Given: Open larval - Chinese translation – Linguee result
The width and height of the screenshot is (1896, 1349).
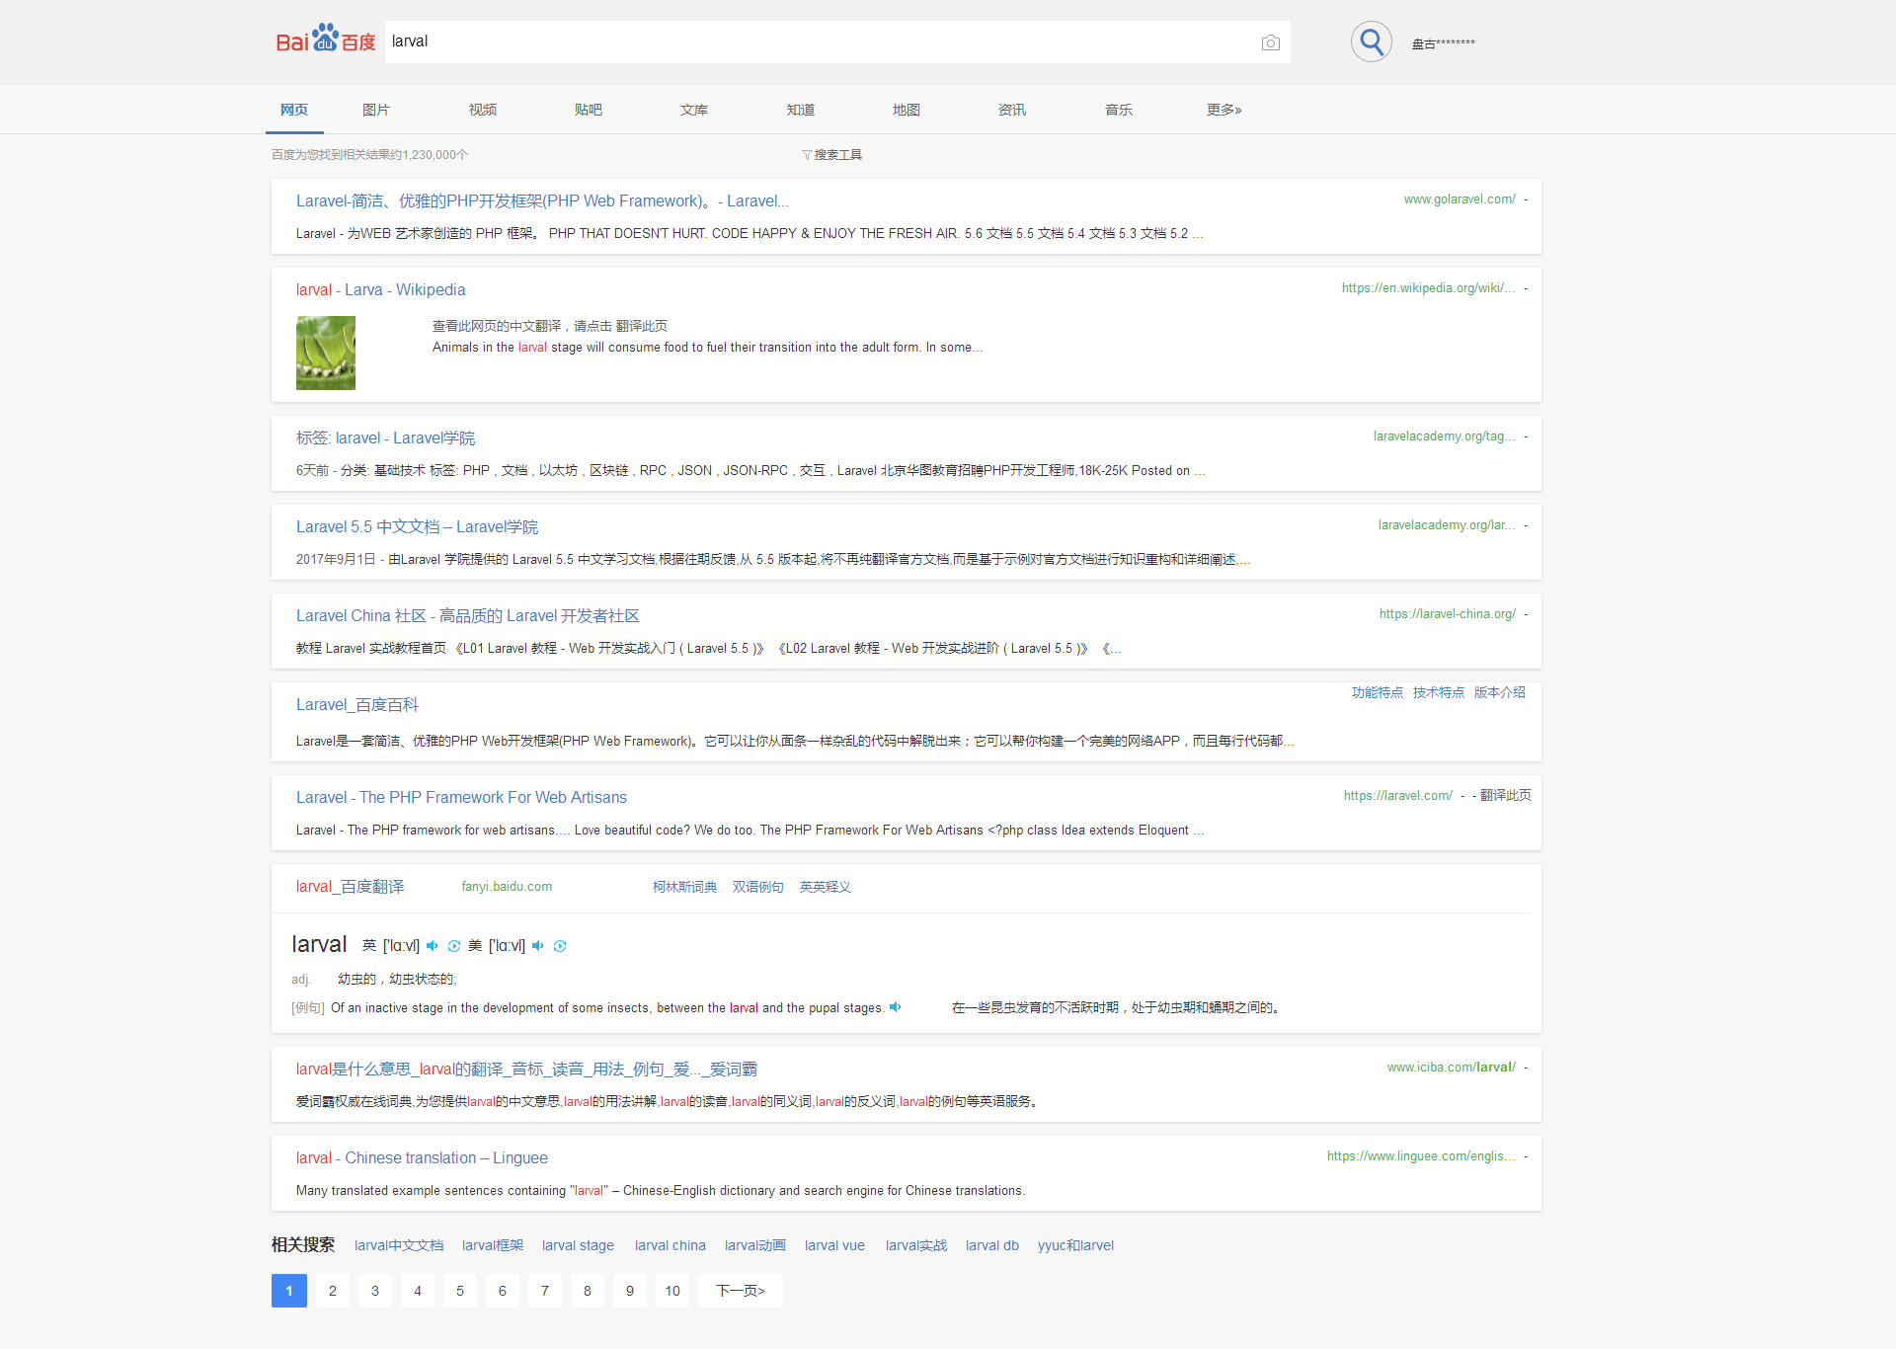Looking at the screenshot, I should coord(422,1157).
